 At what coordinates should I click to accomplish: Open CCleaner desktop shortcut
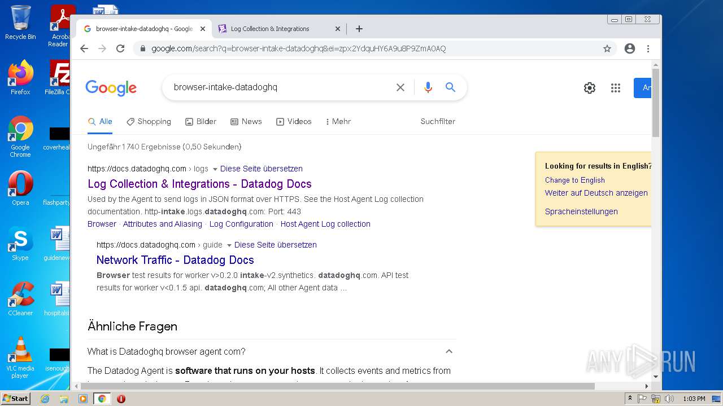pos(20,299)
